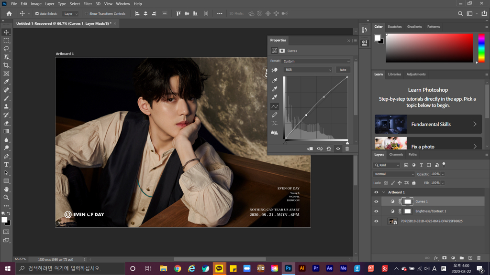Select the Crop tool
This screenshot has width=490, height=275.
(x=6, y=65)
